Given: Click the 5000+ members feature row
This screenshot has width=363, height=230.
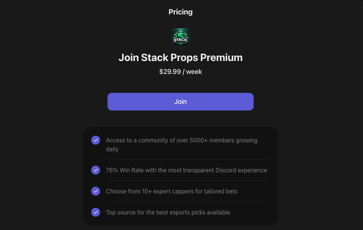Looking at the screenshot, I should pos(181,145).
